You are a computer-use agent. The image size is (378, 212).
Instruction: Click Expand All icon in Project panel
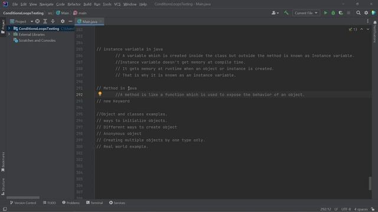[x=45, y=21]
